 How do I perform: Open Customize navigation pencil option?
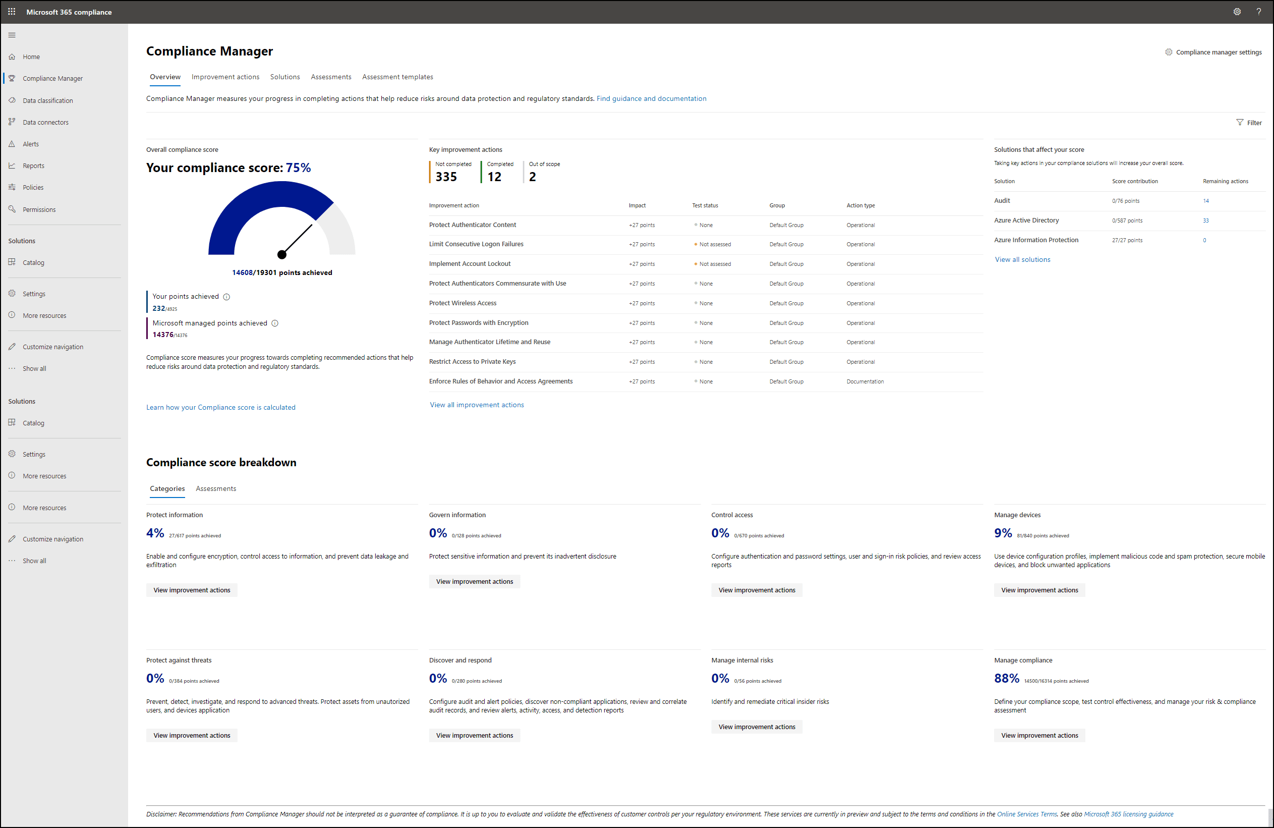(52, 347)
